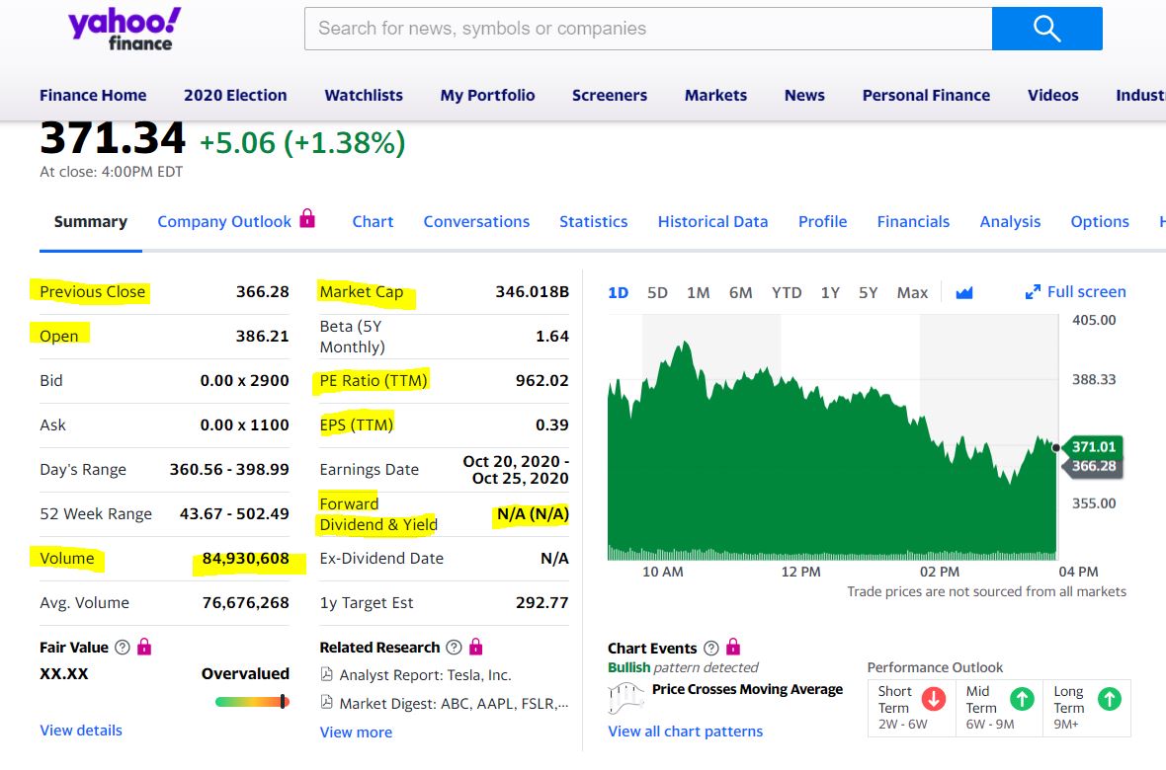Switch to the Company Outlook tab
The image size is (1166, 770).
224,221
